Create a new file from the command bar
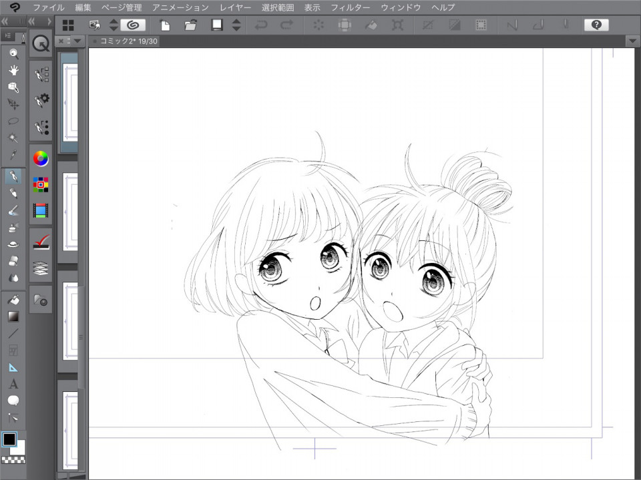The height and width of the screenshot is (480, 641). (164, 25)
